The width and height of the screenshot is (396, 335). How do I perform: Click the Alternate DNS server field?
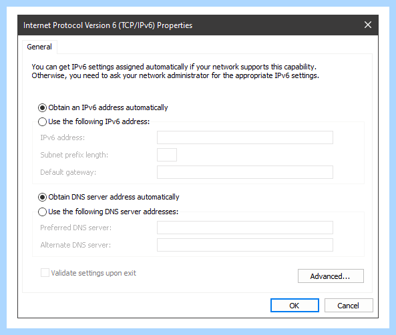pyautogui.click(x=244, y=245)
